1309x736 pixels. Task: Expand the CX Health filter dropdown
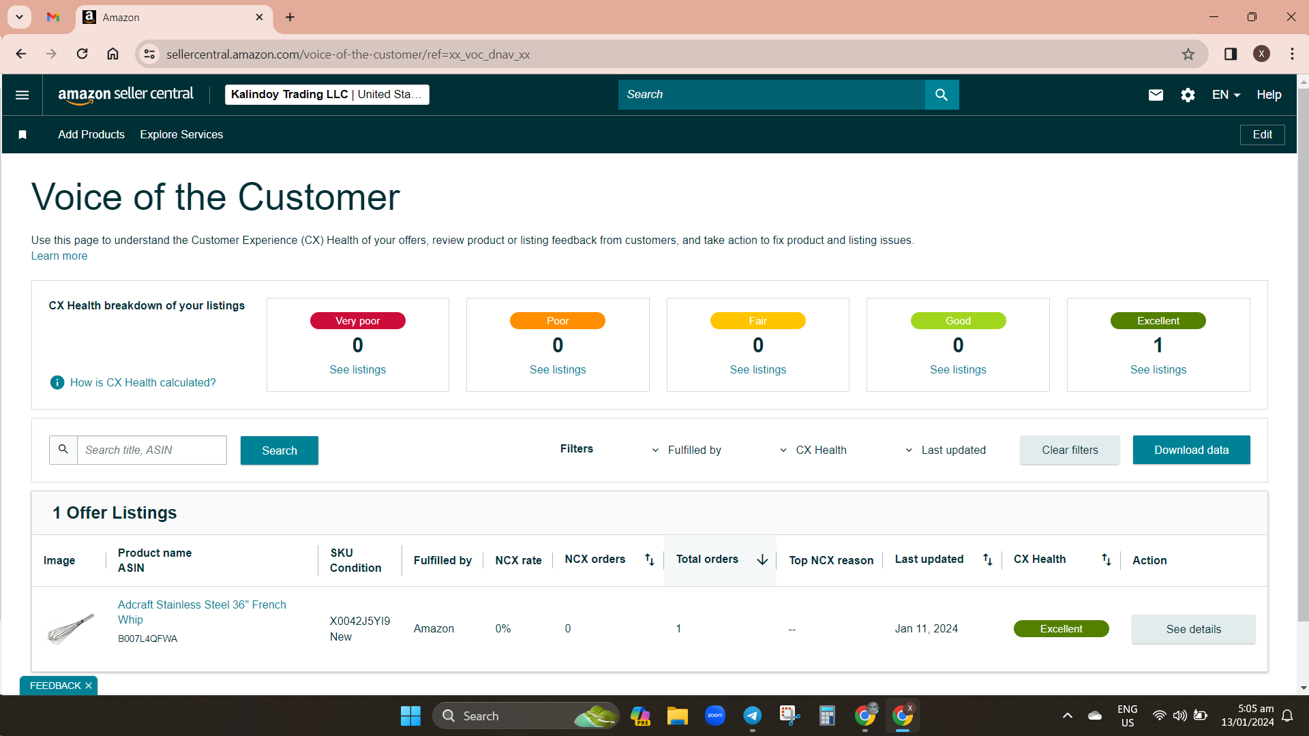click(813, 450)
